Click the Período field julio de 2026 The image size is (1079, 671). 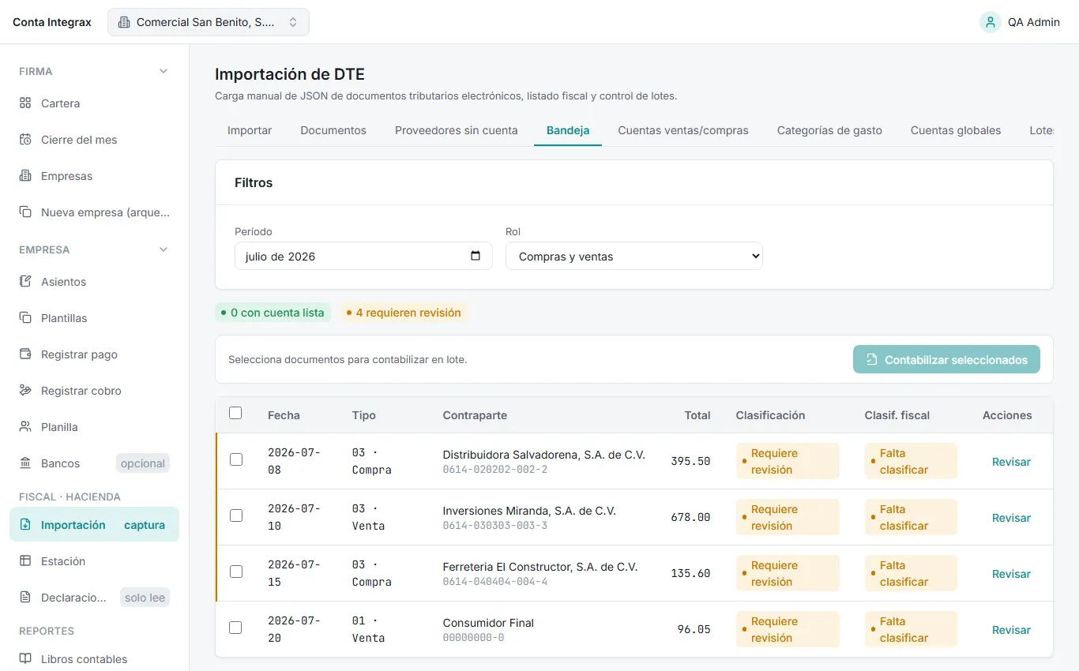(363, 256)
